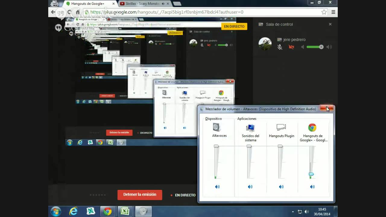The image size is (386, 217).
Task: Click the Altavoces speaker device icon
Action: [217, 127]
